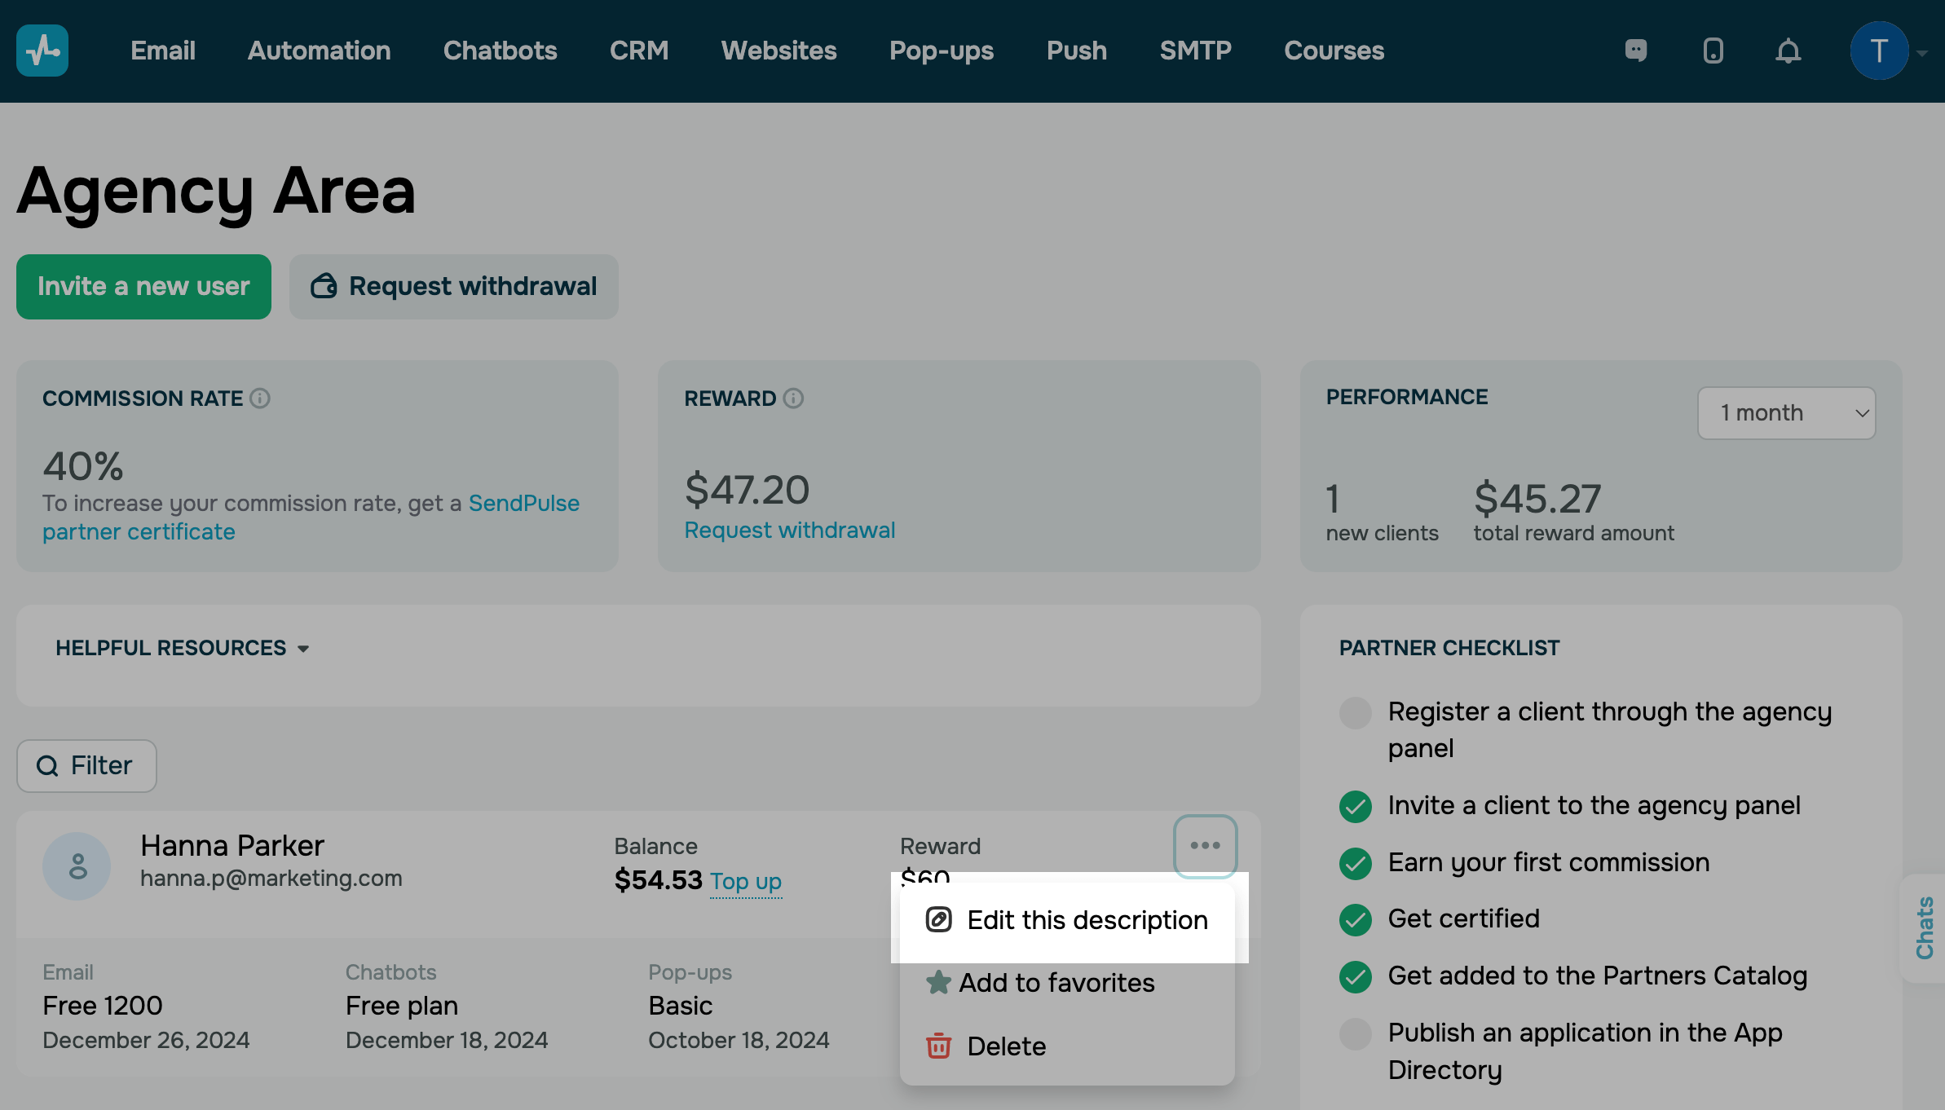
Task: Click Hanna Parker's avatar icon
Action: click(77, 866)
